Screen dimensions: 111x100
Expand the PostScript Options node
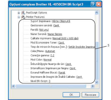pos(19,13)
